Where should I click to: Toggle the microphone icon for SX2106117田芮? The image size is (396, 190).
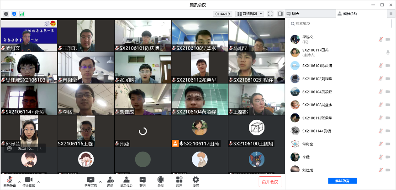(387, 52)
